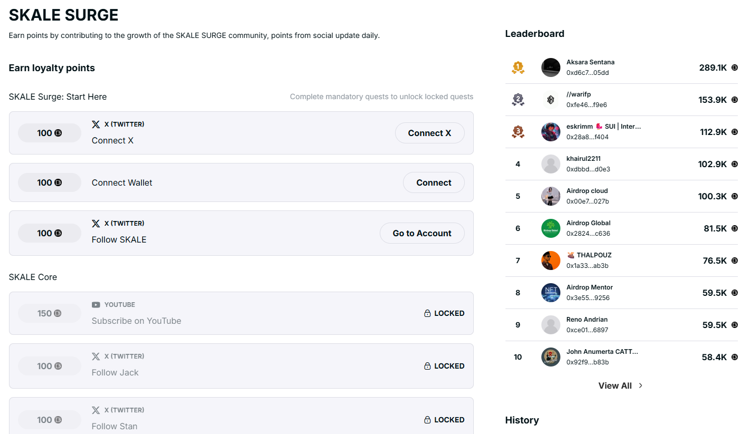Click the gold first-place medal icon
The image size is (750, 434).
pos(518,67)
